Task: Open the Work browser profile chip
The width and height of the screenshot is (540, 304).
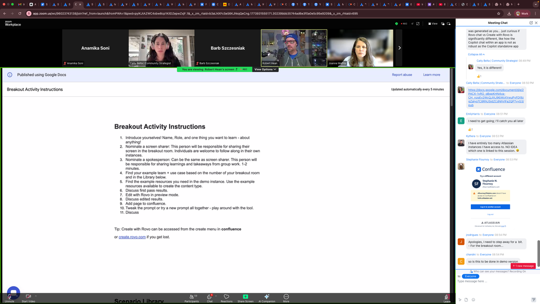Action: 522,14
